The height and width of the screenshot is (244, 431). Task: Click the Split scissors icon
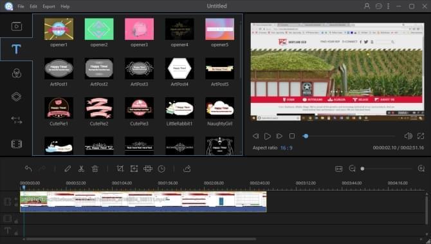coord(81,169)
